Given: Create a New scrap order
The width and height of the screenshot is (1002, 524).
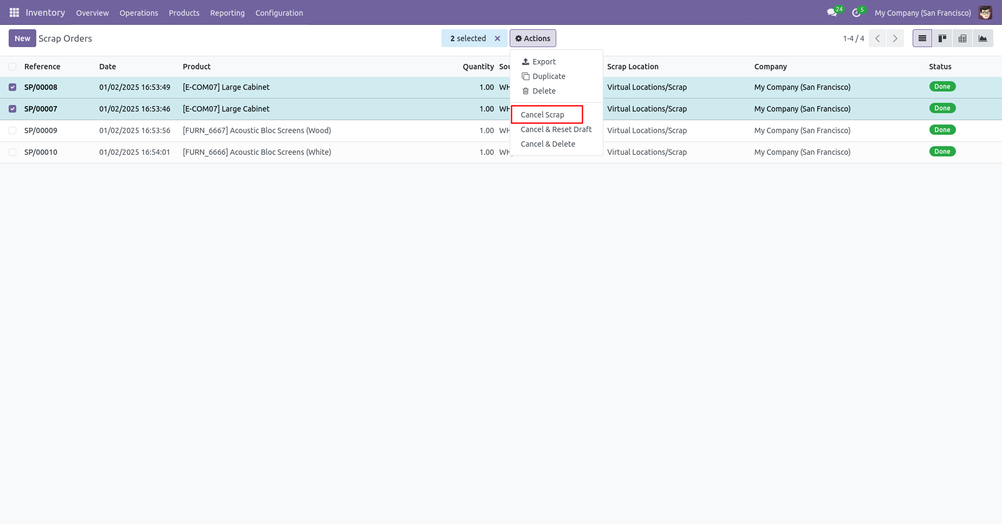Looking at the screenshot, I should pyautogui.click(x=22, y=38).
